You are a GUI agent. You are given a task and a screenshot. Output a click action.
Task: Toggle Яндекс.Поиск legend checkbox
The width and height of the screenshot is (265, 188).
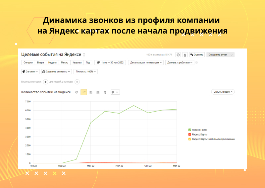click(189, 130)
